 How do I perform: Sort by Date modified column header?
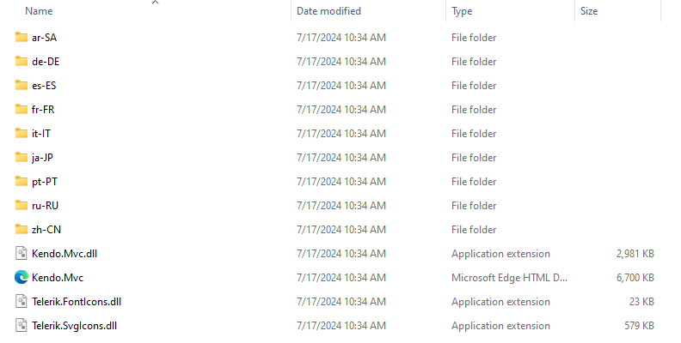pos(328,11)
